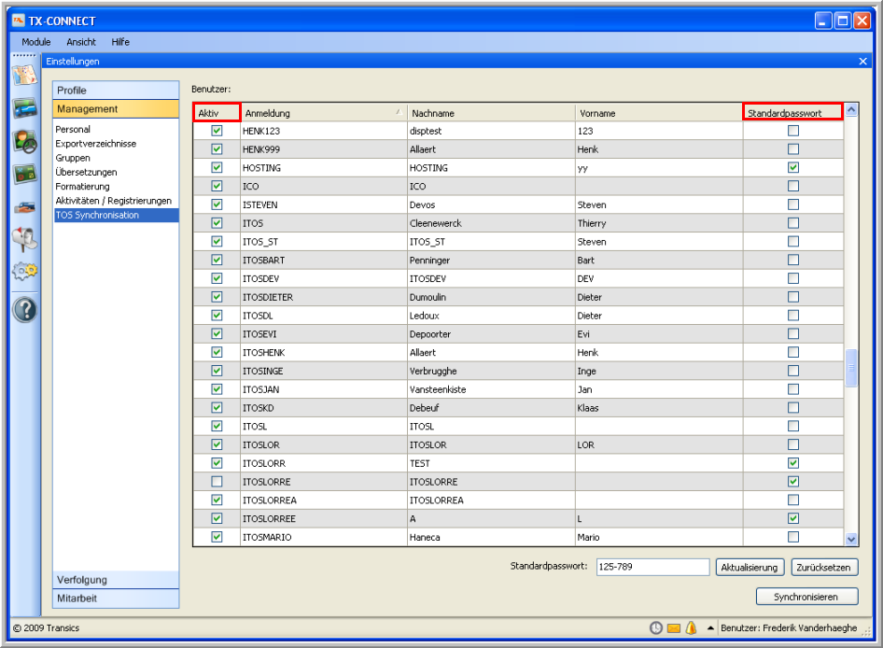
Task: Select Aktivitäten / Registrierungen entry
Action: [113, 201]
